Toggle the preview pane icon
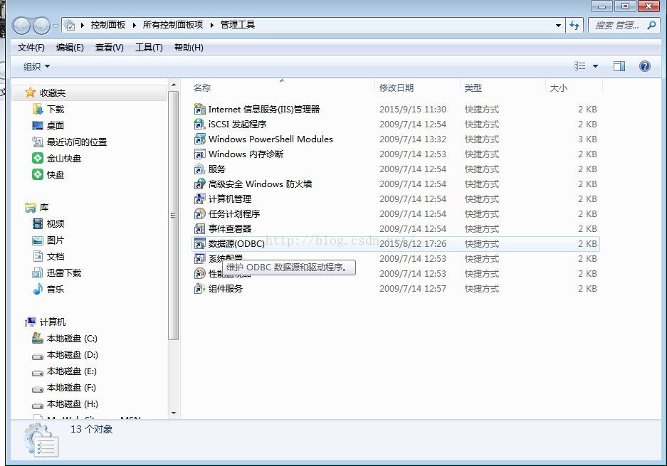Image resolution: width=667 pixels, height=466 pixels. pyautogui.click(x=619, y=66)
